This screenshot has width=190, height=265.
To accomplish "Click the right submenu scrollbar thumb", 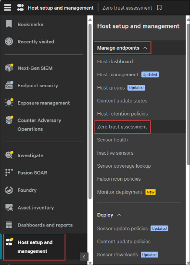I will tap(188, 94).
